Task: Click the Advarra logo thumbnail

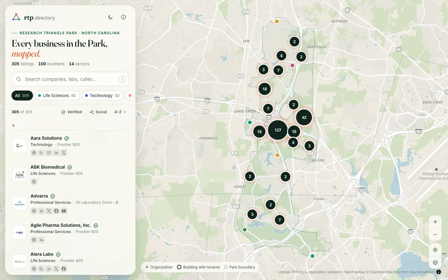Action: tap(19, 203)
